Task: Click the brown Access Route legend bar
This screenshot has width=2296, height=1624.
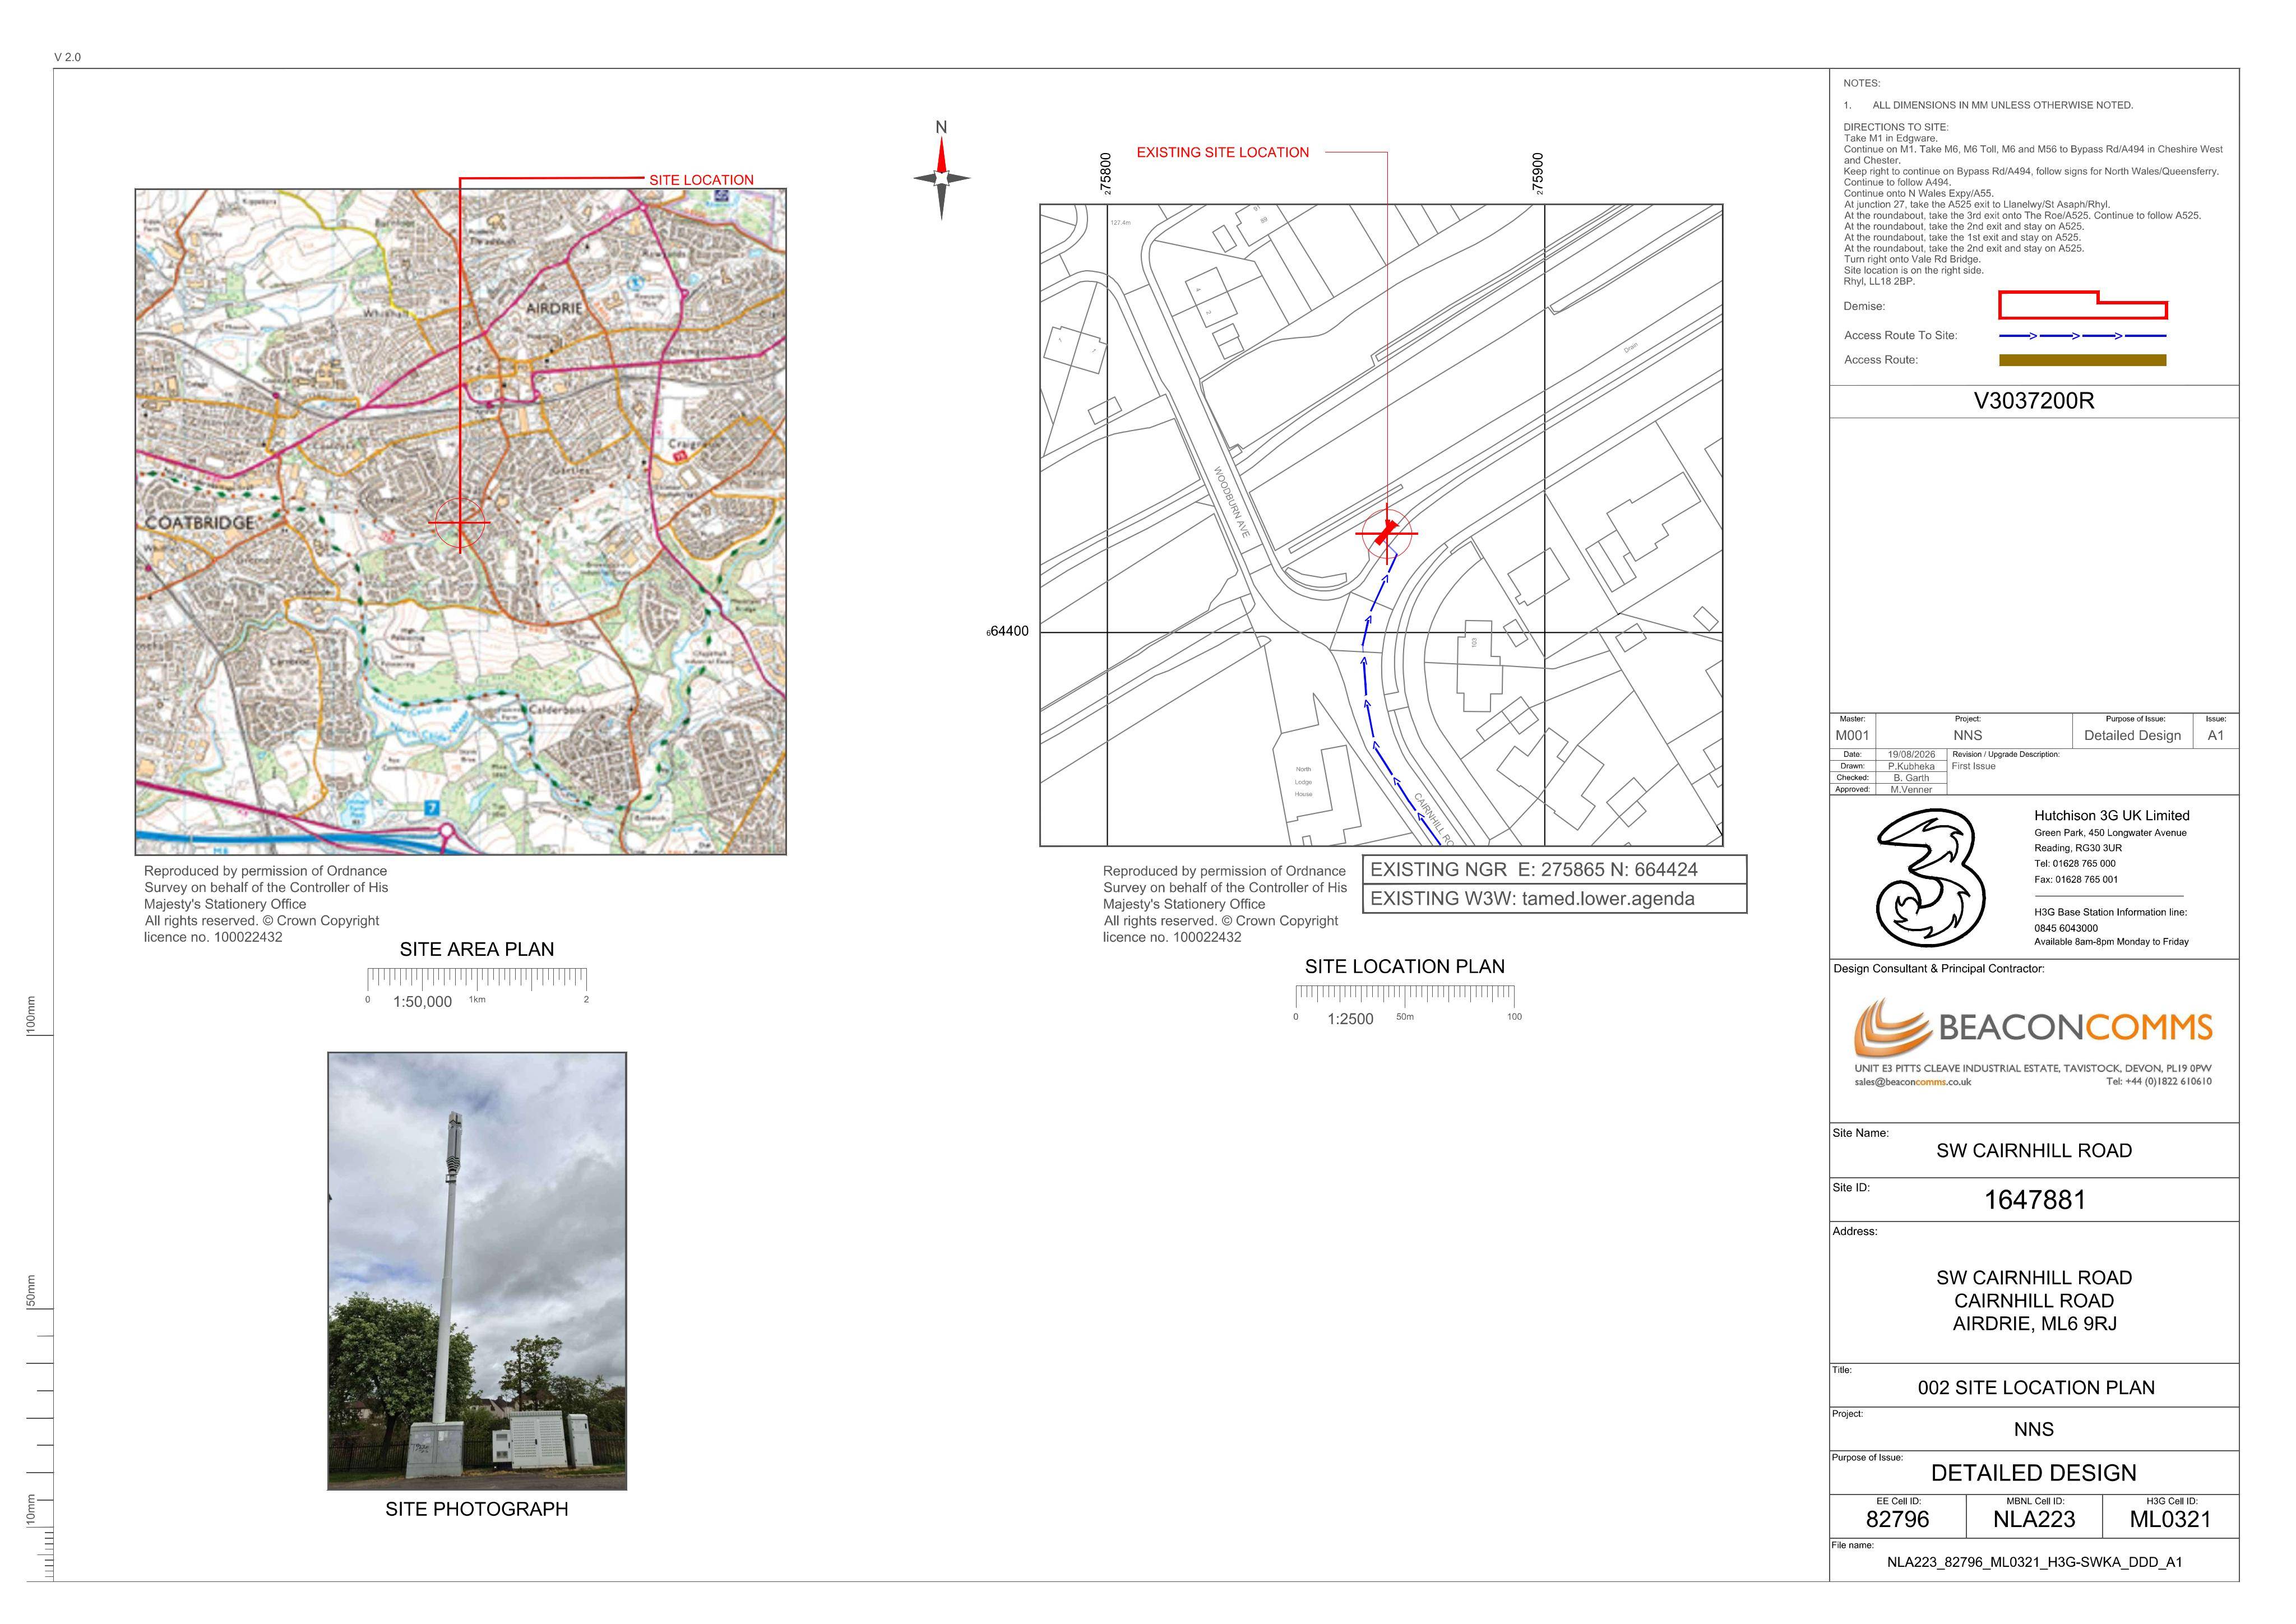Action: point(2082,360)
